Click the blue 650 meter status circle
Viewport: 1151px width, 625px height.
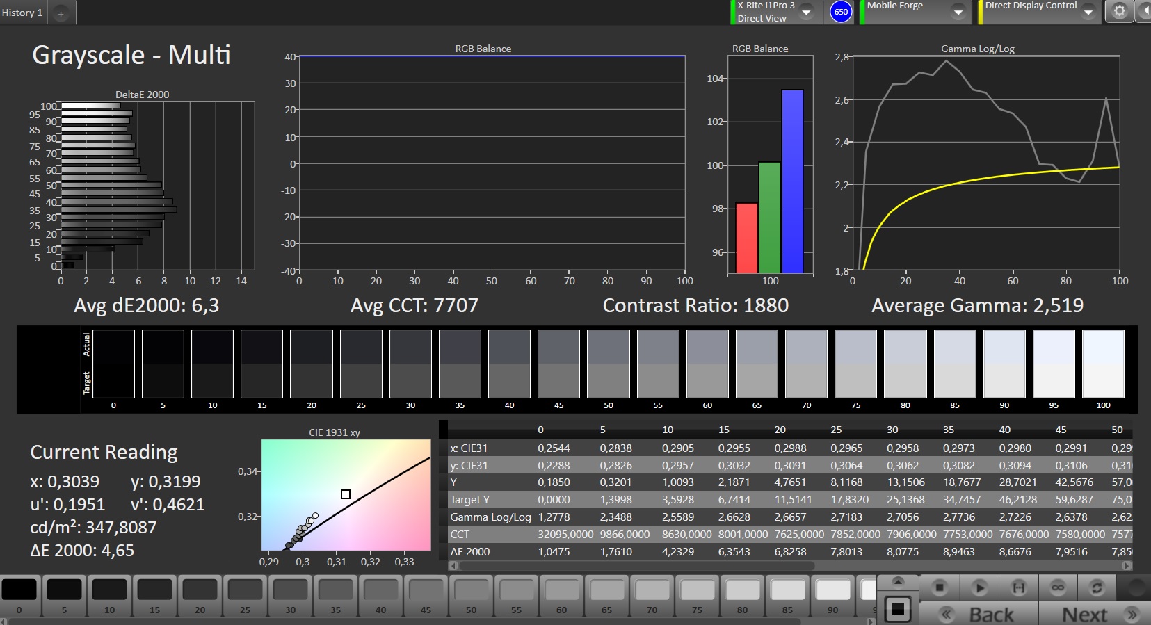(x=841, y=12)
